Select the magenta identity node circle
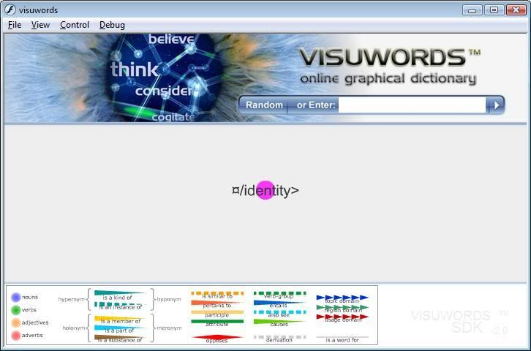Viewport: 531px width, 351px height. click(265, 190)
